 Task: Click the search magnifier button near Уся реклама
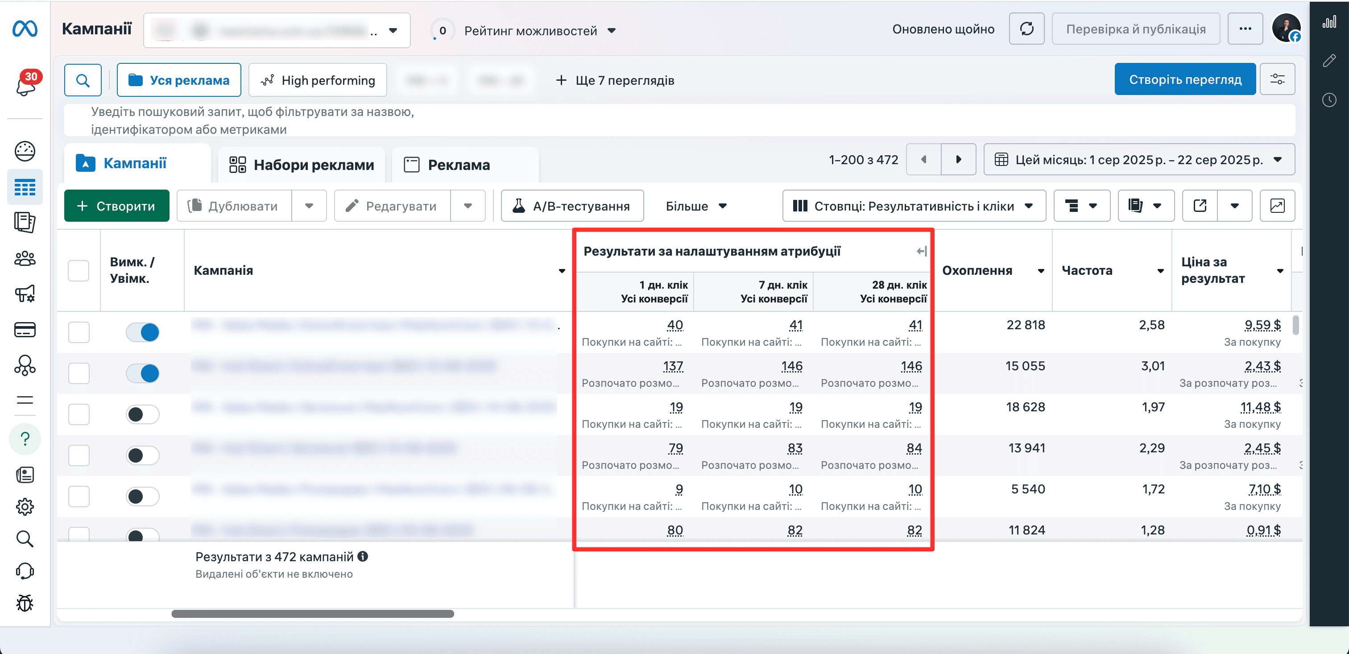click(83, 80)
